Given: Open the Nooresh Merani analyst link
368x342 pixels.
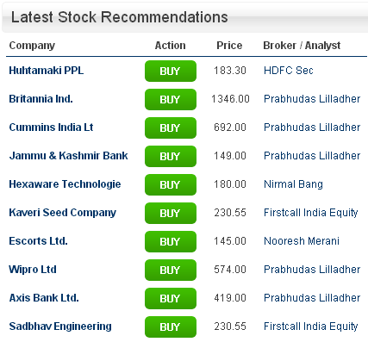Looking at the screenshot, I should (302, 241).
